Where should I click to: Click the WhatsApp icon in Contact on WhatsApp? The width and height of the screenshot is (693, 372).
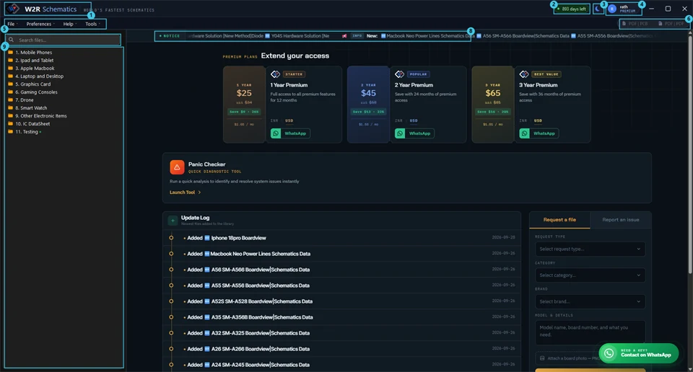[x=609, y=353]
